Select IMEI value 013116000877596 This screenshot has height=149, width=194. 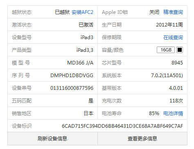tap(72, 88)
